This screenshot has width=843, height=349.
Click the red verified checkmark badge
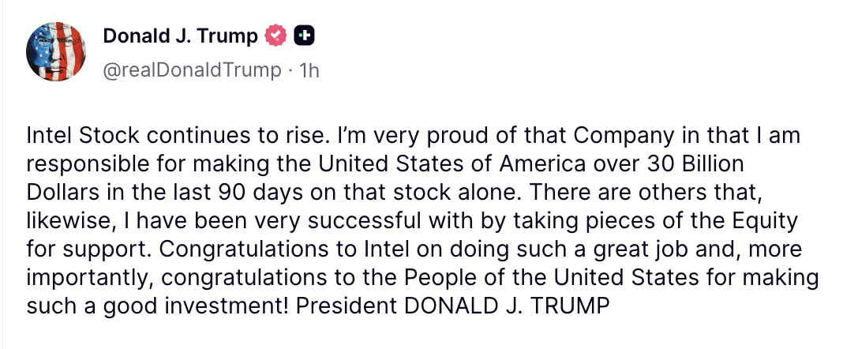point(275,36)
